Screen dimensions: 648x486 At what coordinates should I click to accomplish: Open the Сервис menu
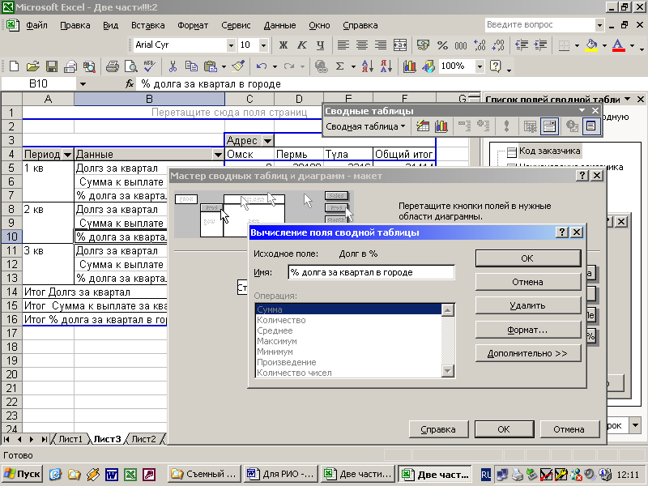(x=236, y=25)
